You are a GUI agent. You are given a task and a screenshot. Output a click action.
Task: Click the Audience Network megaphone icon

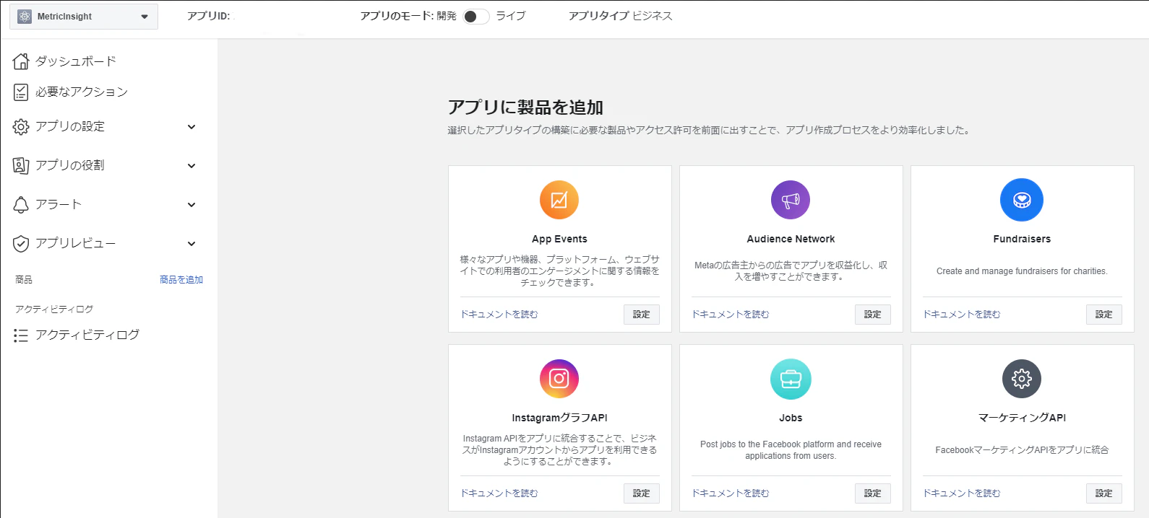tap(791, 200)
